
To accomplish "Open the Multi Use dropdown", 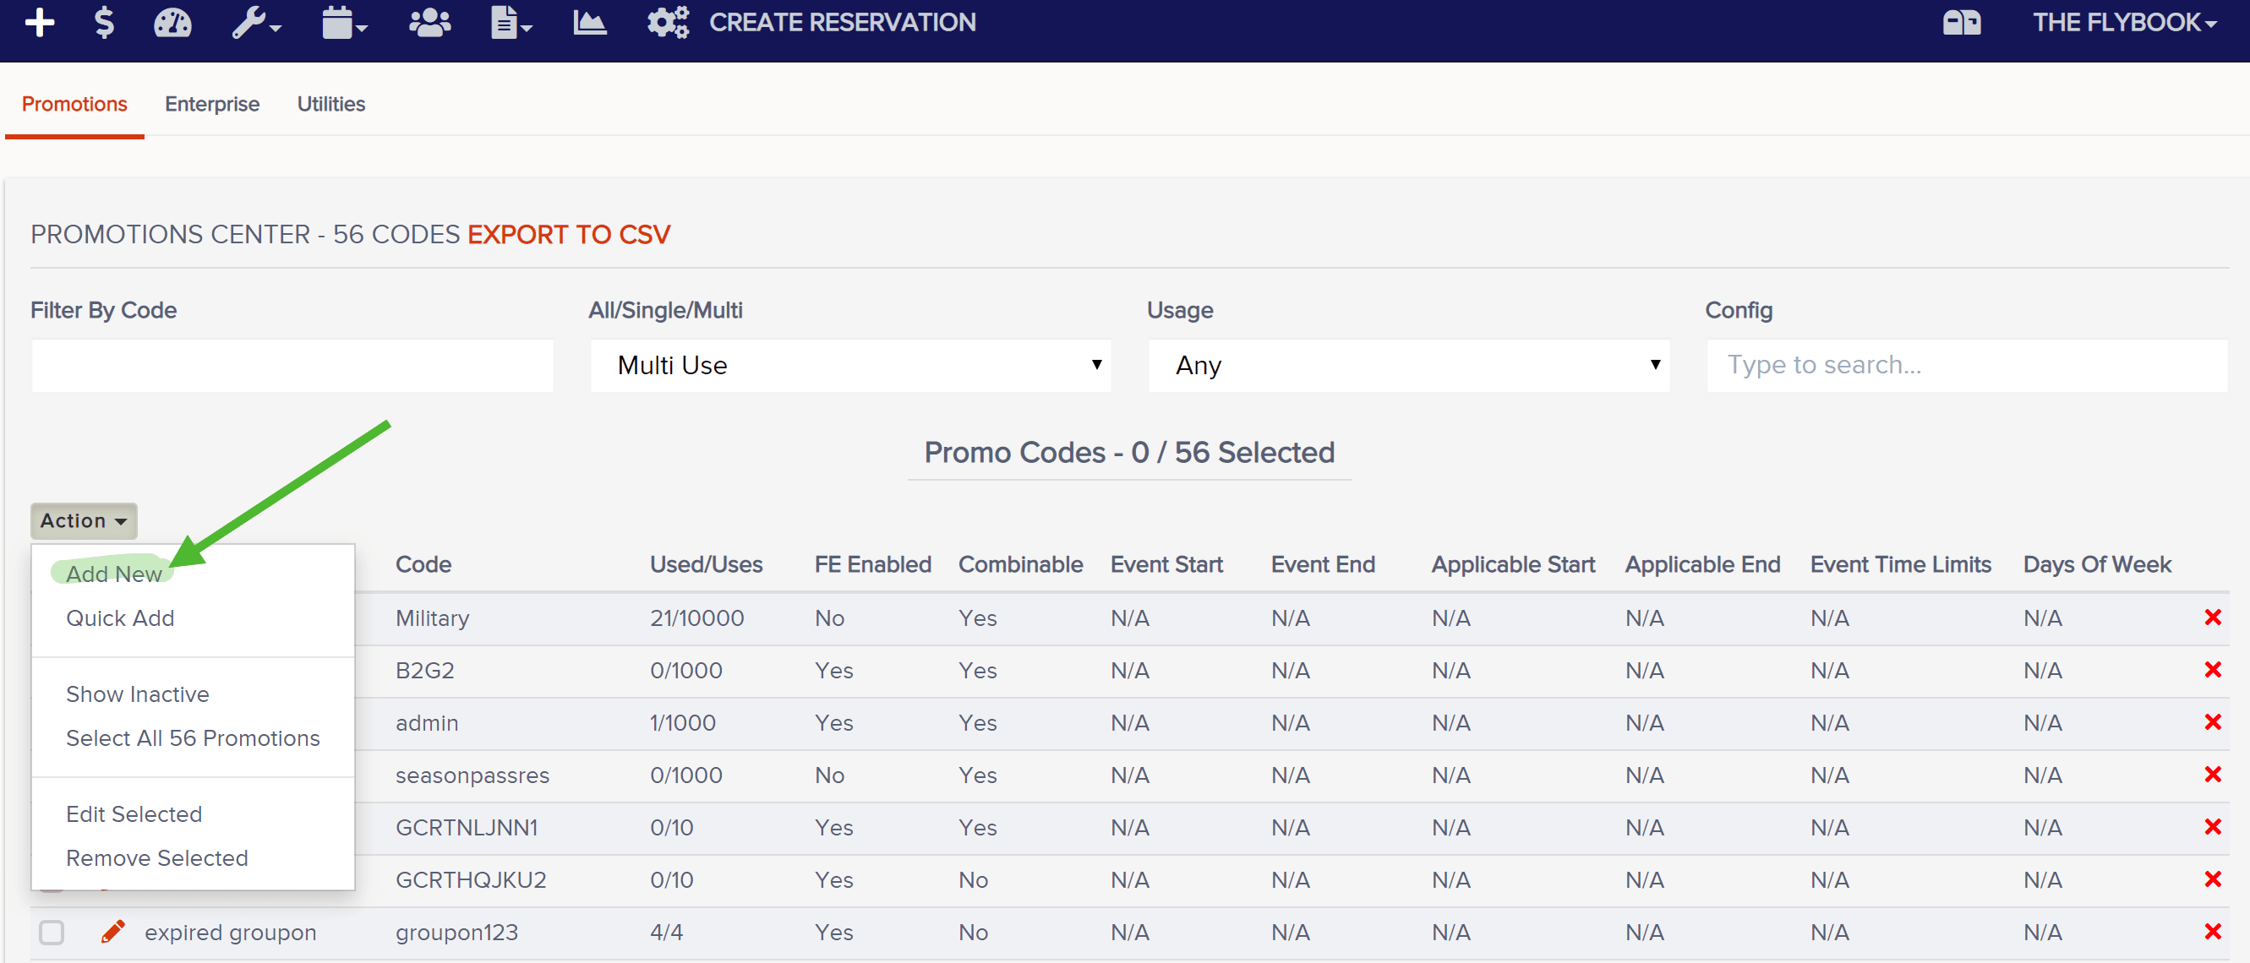I will pyautogui.click(x=851, y=365).
